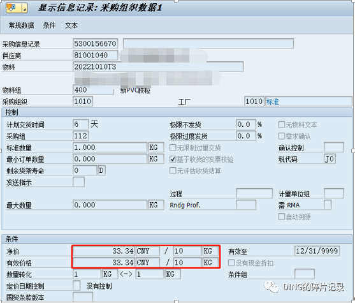Click the shelf life unit field D
The height and width of the screenshot is (303, 355).
tap(101, 170)
